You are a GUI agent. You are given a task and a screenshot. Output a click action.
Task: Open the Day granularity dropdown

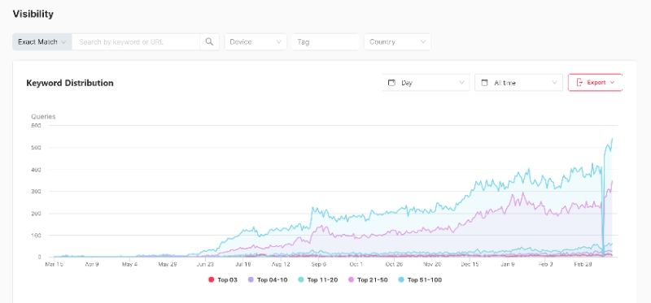pos(426,83)
